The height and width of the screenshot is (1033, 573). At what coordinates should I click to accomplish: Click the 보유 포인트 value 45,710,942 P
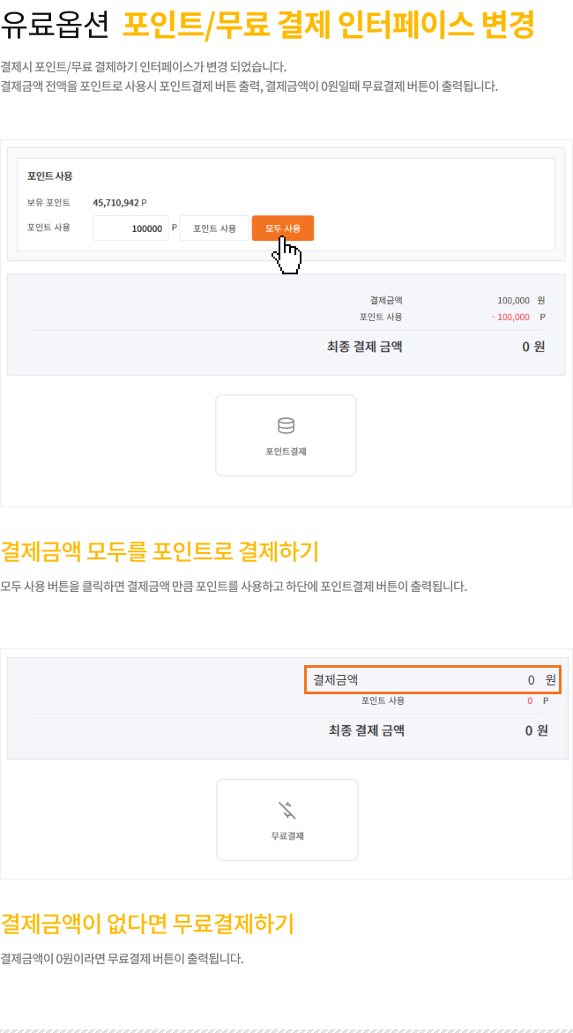click(120, 202)
